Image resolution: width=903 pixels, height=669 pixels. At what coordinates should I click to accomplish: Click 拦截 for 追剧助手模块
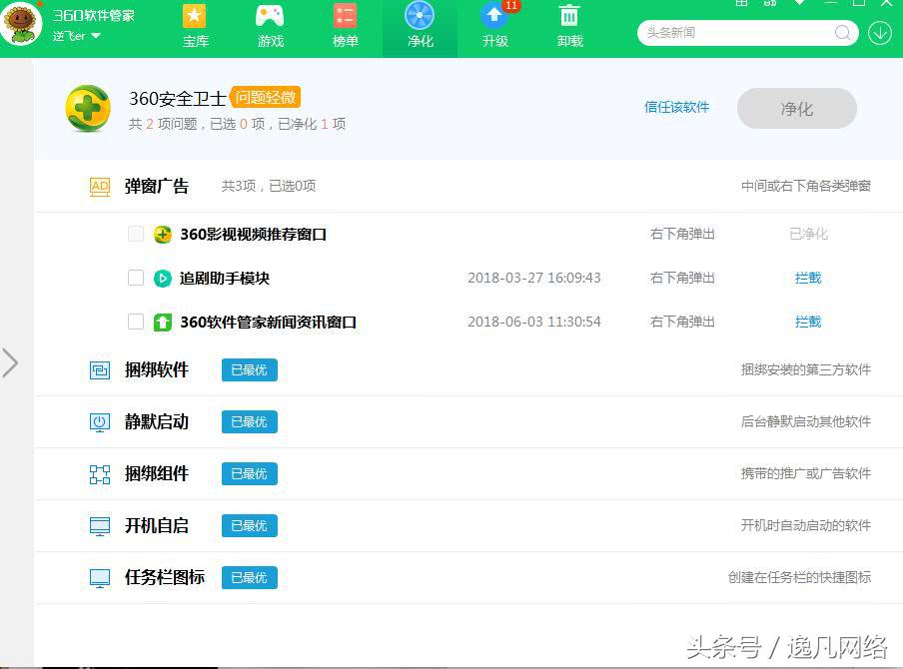[x=808, y=278]
